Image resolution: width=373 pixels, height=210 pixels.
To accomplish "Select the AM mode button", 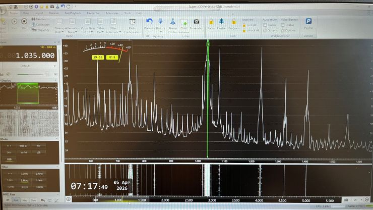I will [x=38, y=145].
